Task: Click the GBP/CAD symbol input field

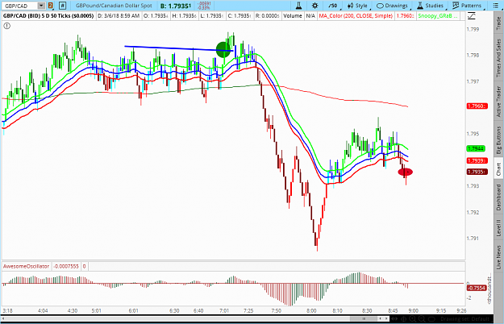Action: point(19,6)
